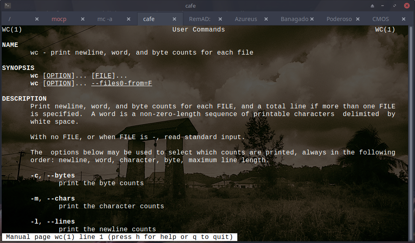Minimize the cafe terminal window
The image size is (415, 243).
tap(383, 6)
